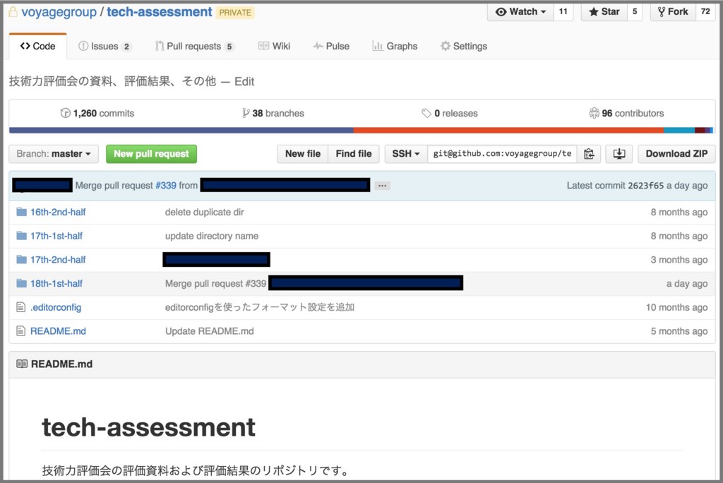This screenshot has height=483, width=723.
Task: Star the tech-assessment repository
Action: coord(604,12)
